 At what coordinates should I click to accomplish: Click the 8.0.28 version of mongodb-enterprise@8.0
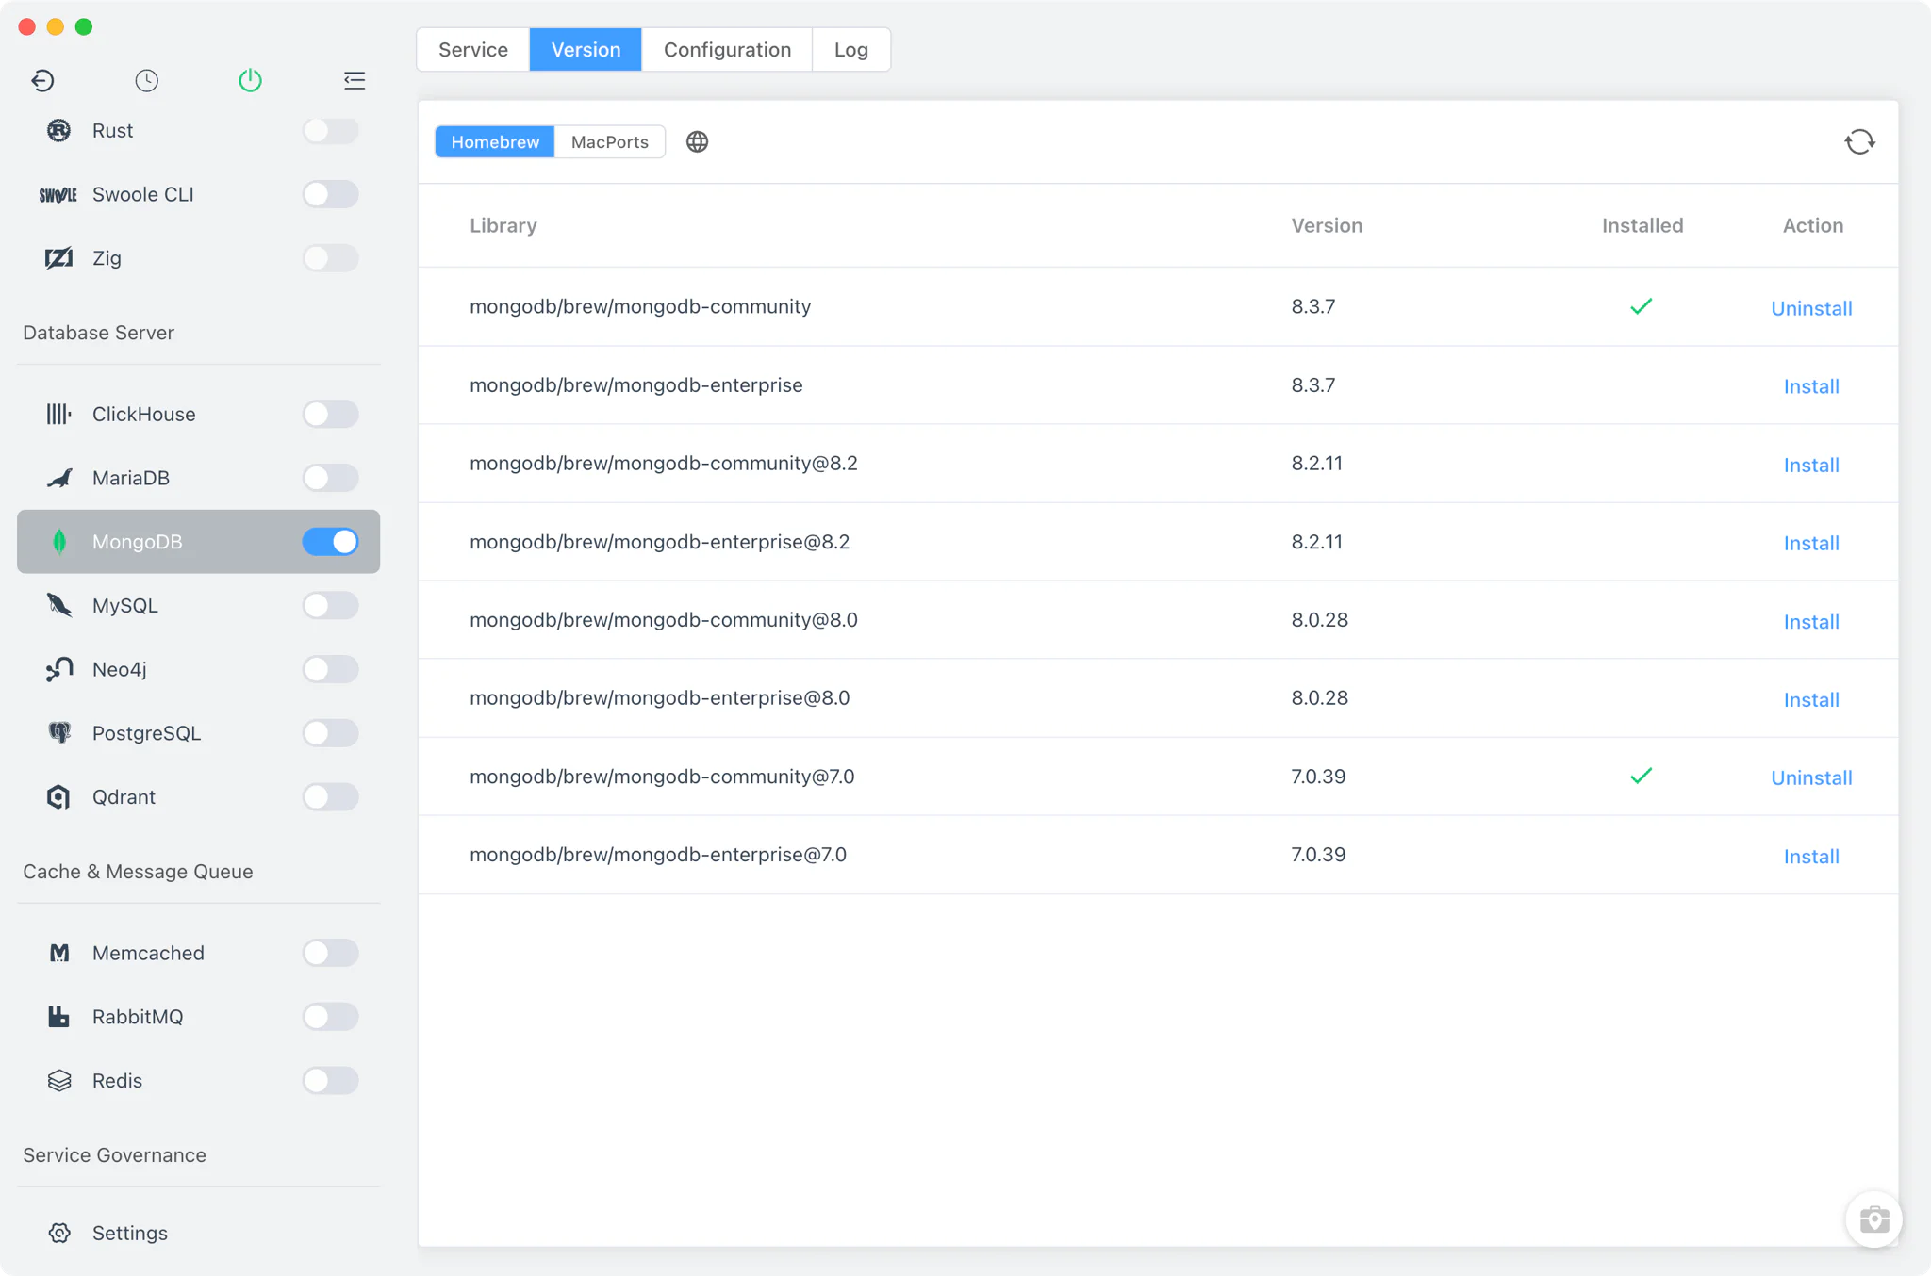click(x=1319, y=697)
